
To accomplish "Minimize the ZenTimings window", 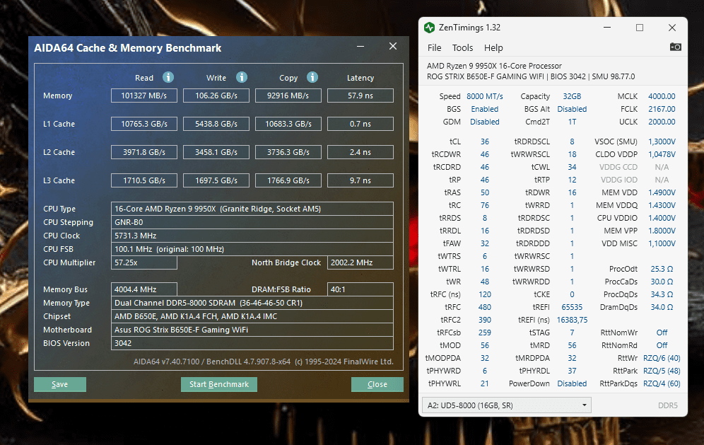I will click(x=607, y=28).
